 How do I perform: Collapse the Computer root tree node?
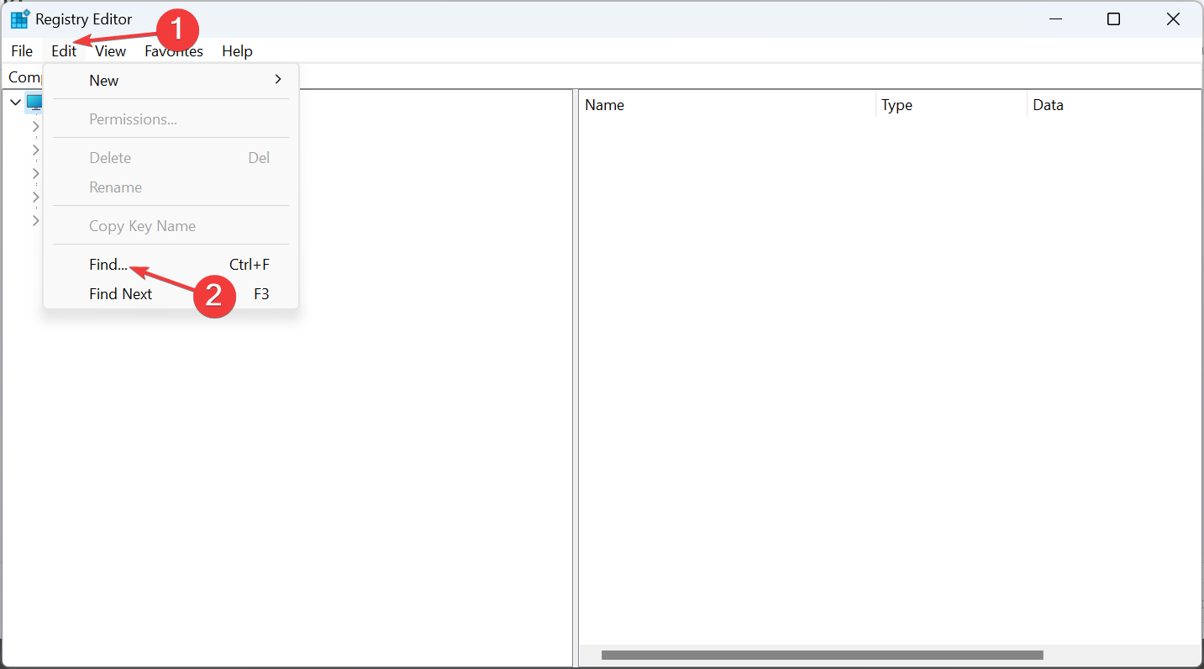15,103
